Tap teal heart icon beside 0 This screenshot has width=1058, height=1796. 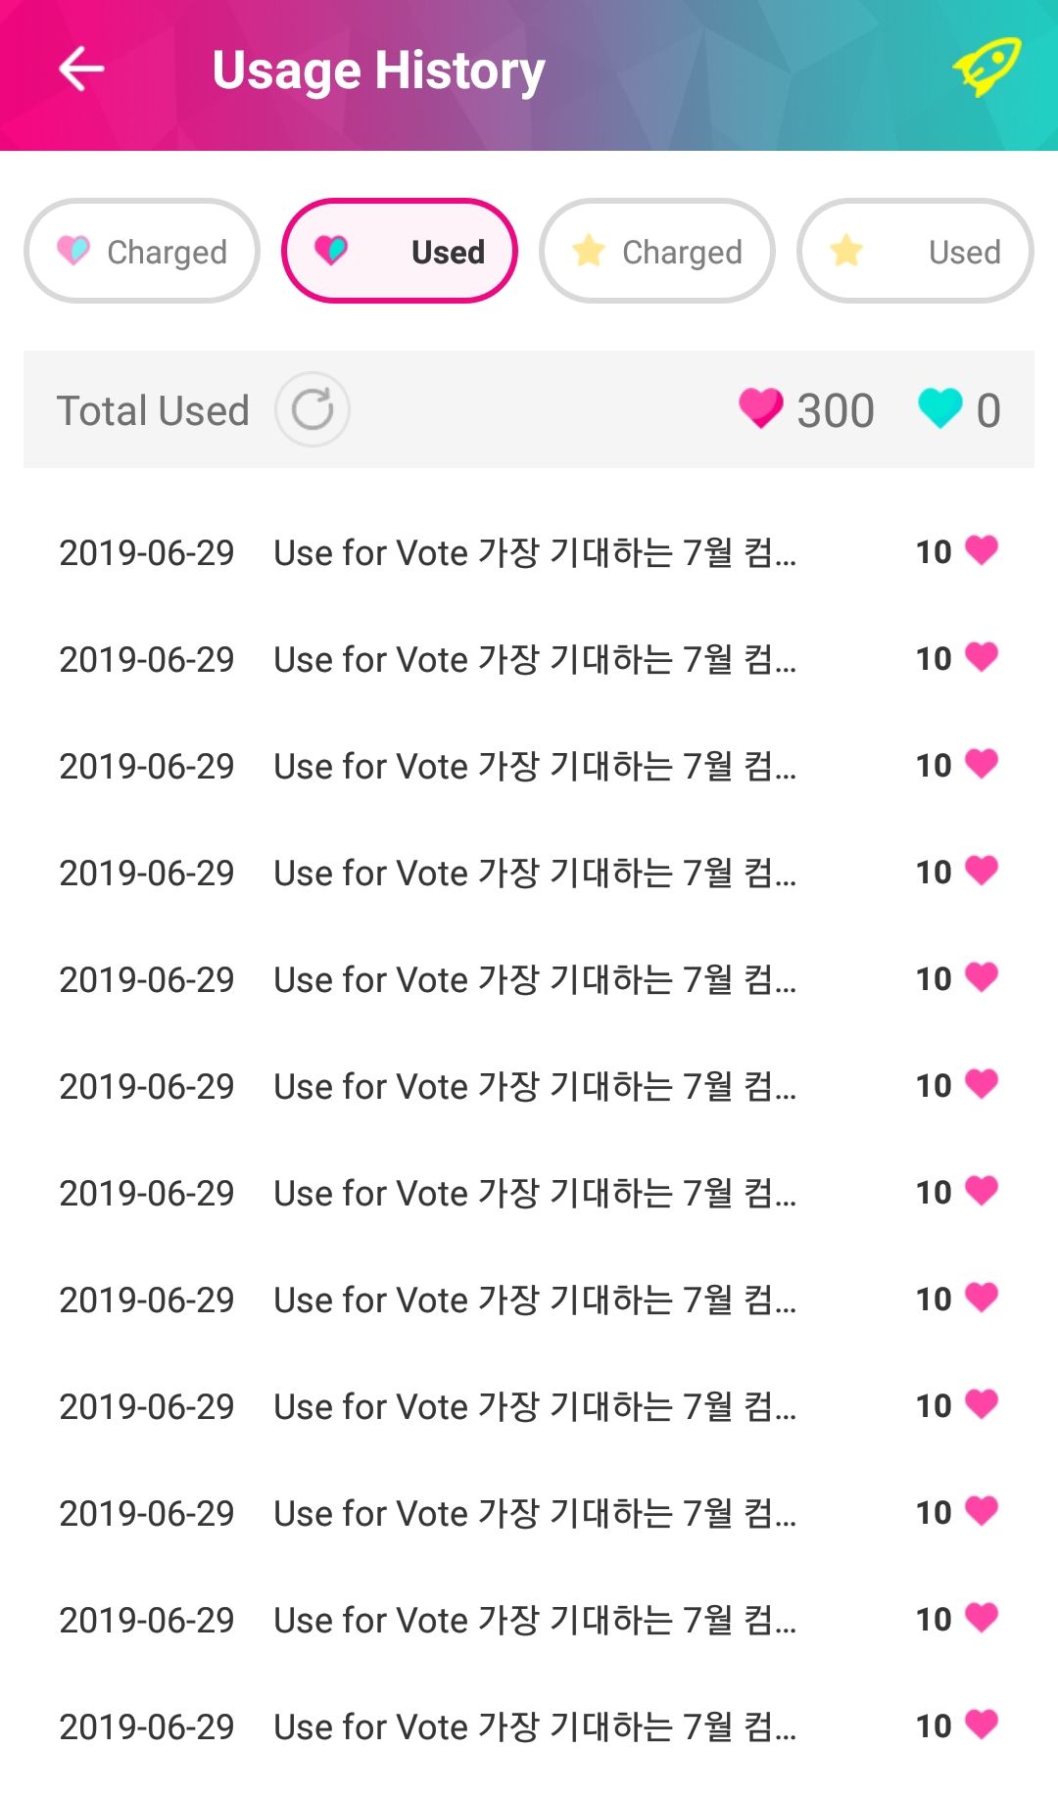click(940, 408)
